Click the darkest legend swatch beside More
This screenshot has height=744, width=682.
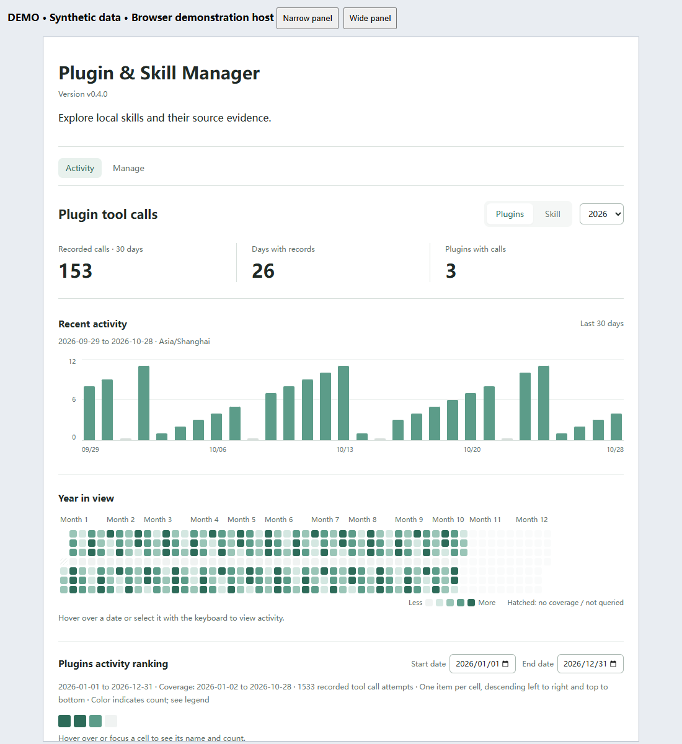click(471, 603)
